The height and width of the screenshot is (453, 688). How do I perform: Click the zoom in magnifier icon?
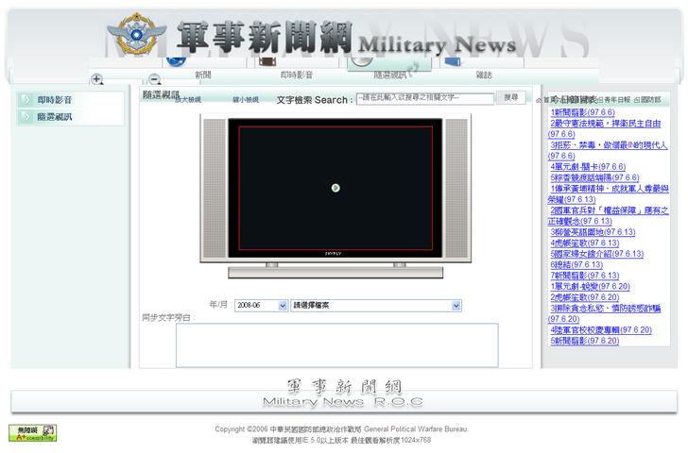[97, 79]
